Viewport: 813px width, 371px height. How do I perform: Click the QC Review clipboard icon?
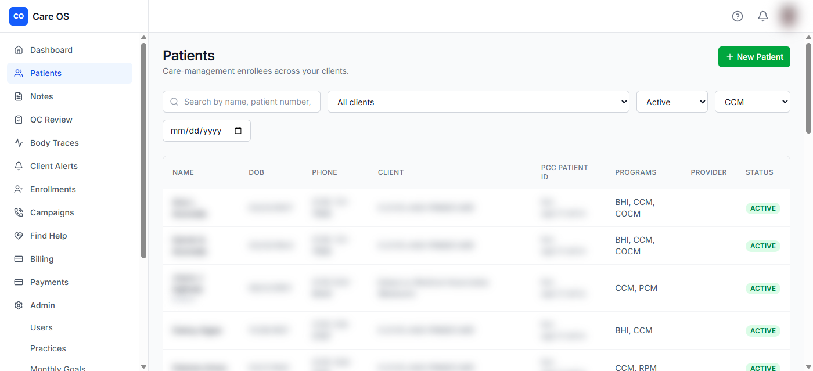[19, 120]
